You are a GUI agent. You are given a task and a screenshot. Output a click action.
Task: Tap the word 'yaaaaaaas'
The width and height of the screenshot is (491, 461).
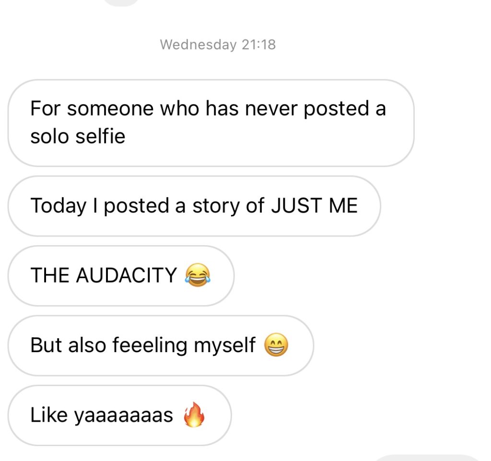(123, 415)
